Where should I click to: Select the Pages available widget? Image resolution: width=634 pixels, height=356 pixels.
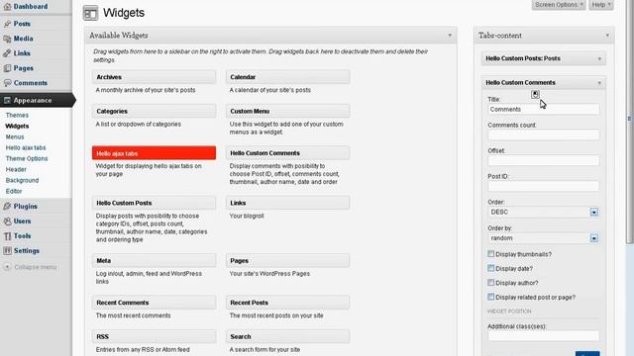[287, 261]
